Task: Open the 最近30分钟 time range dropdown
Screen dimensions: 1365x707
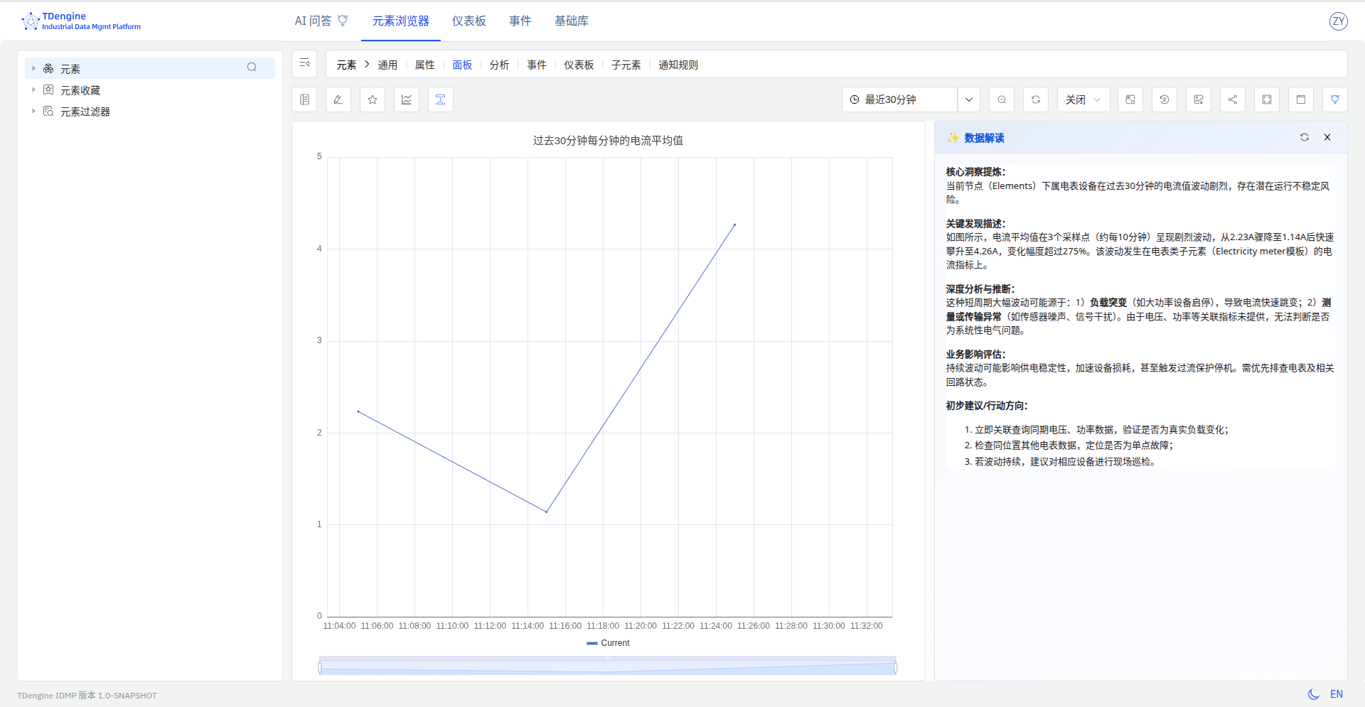Action: point(969,99)
